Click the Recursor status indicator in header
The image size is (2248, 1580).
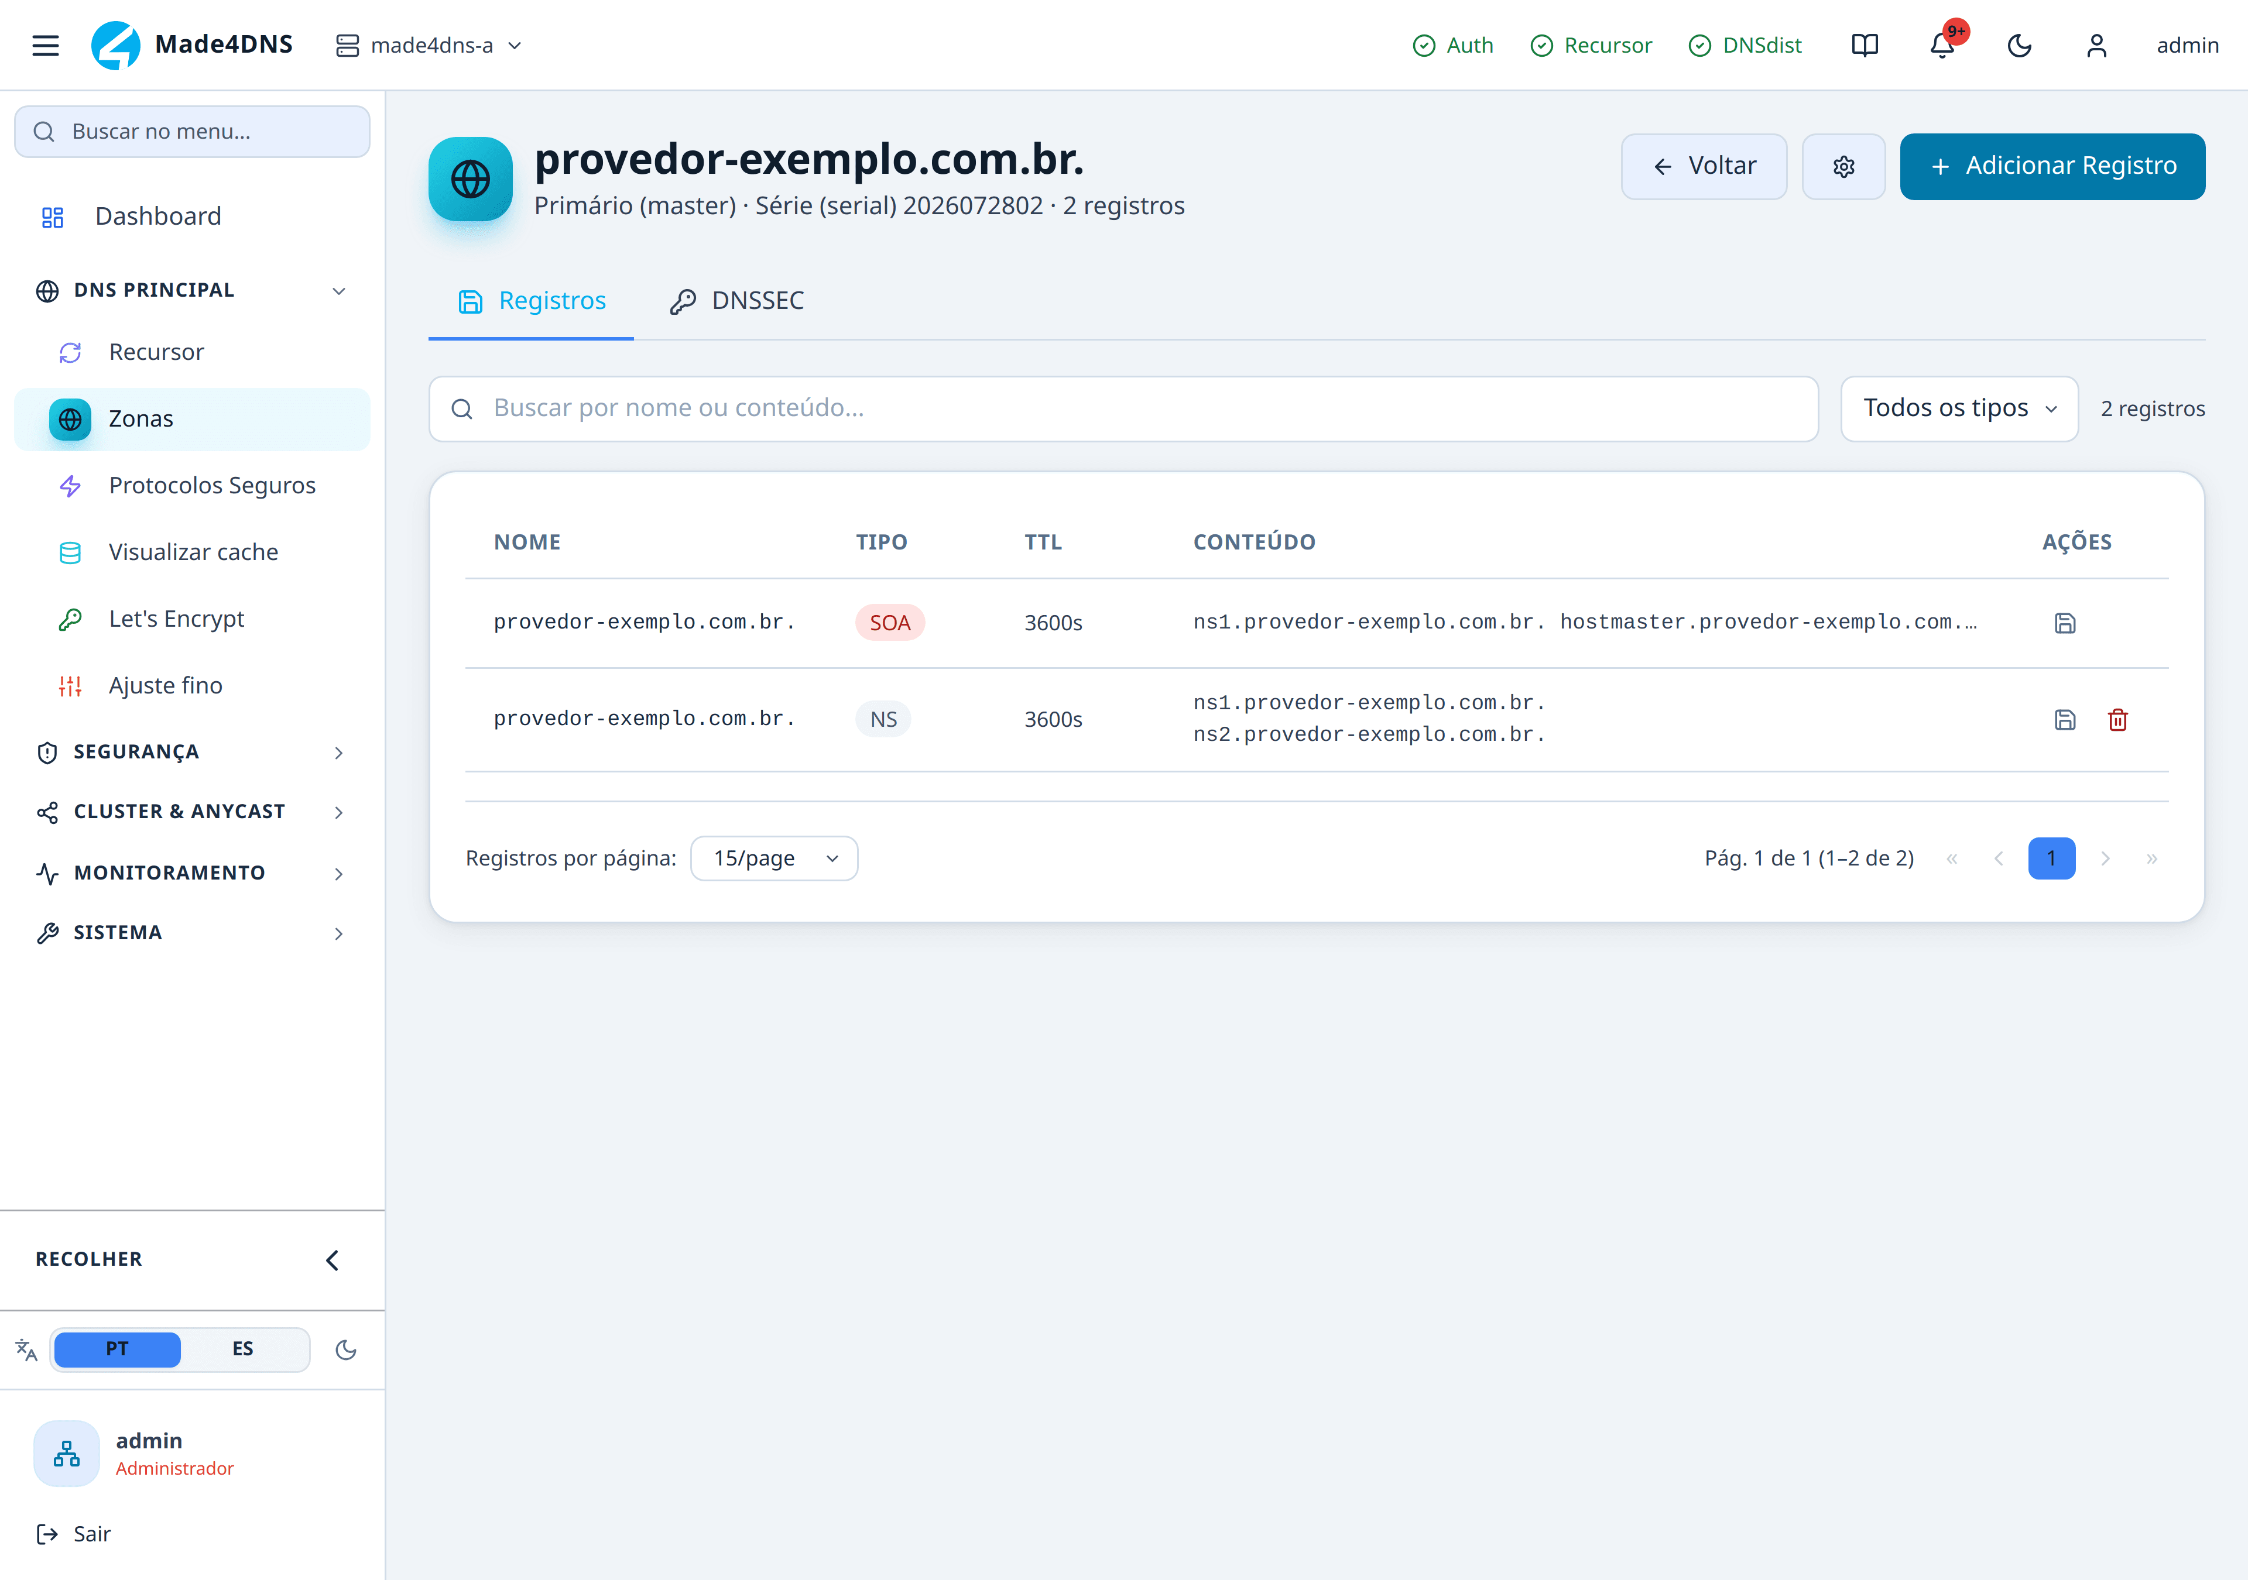click(1591, 45)
